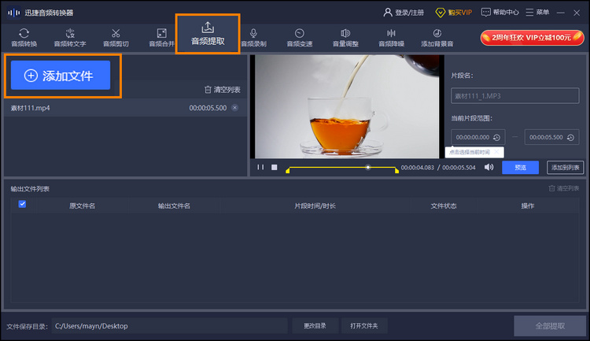Image resolution: width=590 pixels, height=341 pixels.
Task: Click the playback position knob on timeline
Action: pyautogui.click(x=368, y=167)
